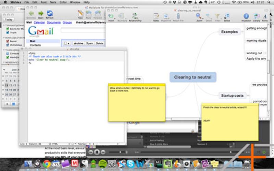
Task: Collapse the WEBSERVICE calendar group
Action: coord(4,62)
